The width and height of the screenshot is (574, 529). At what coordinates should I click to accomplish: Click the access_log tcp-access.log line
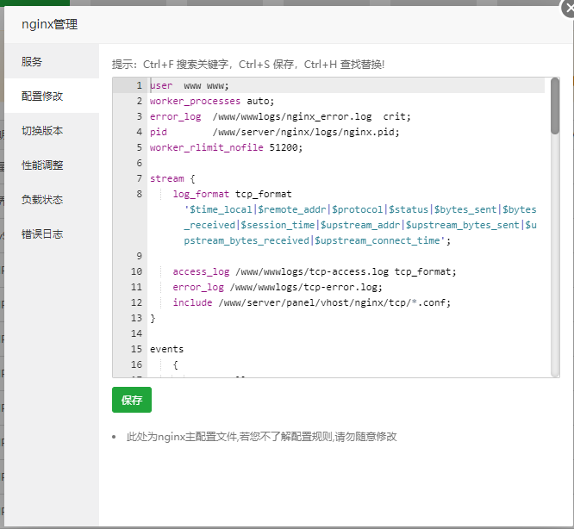315,271
